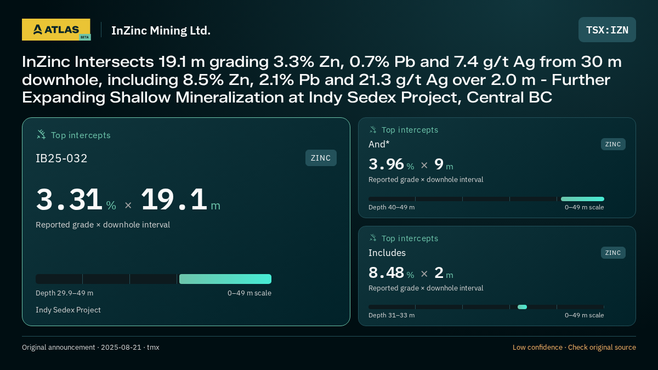Click '0–49 m scale' label in the And* card
Viewport: 658px width, 370px height.
click(585, 207)
